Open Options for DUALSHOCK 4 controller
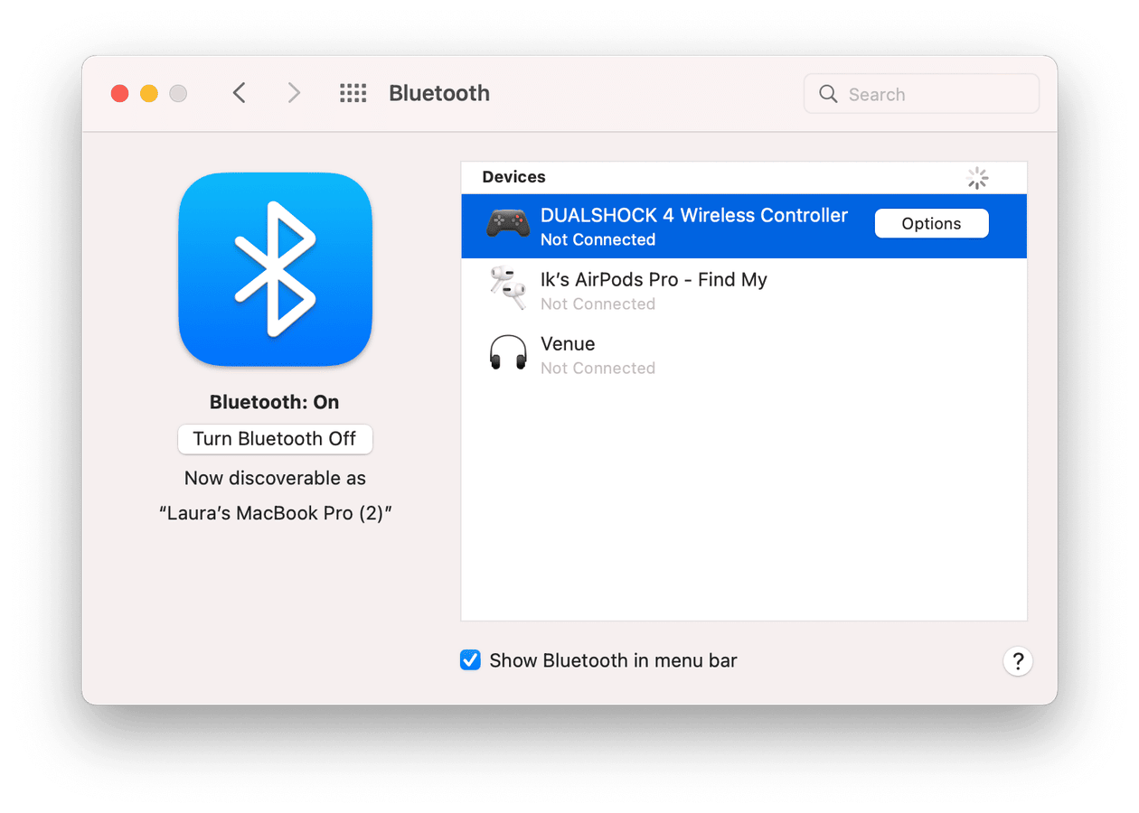 (x=931, y=224)
